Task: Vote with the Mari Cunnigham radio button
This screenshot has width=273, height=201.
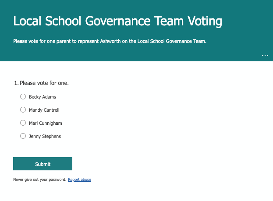Action: (23, 123)
